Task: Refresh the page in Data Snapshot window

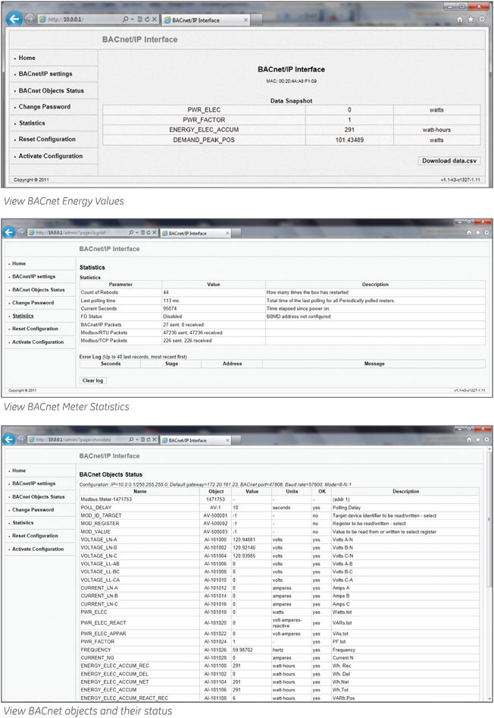Action: (147, 19)
